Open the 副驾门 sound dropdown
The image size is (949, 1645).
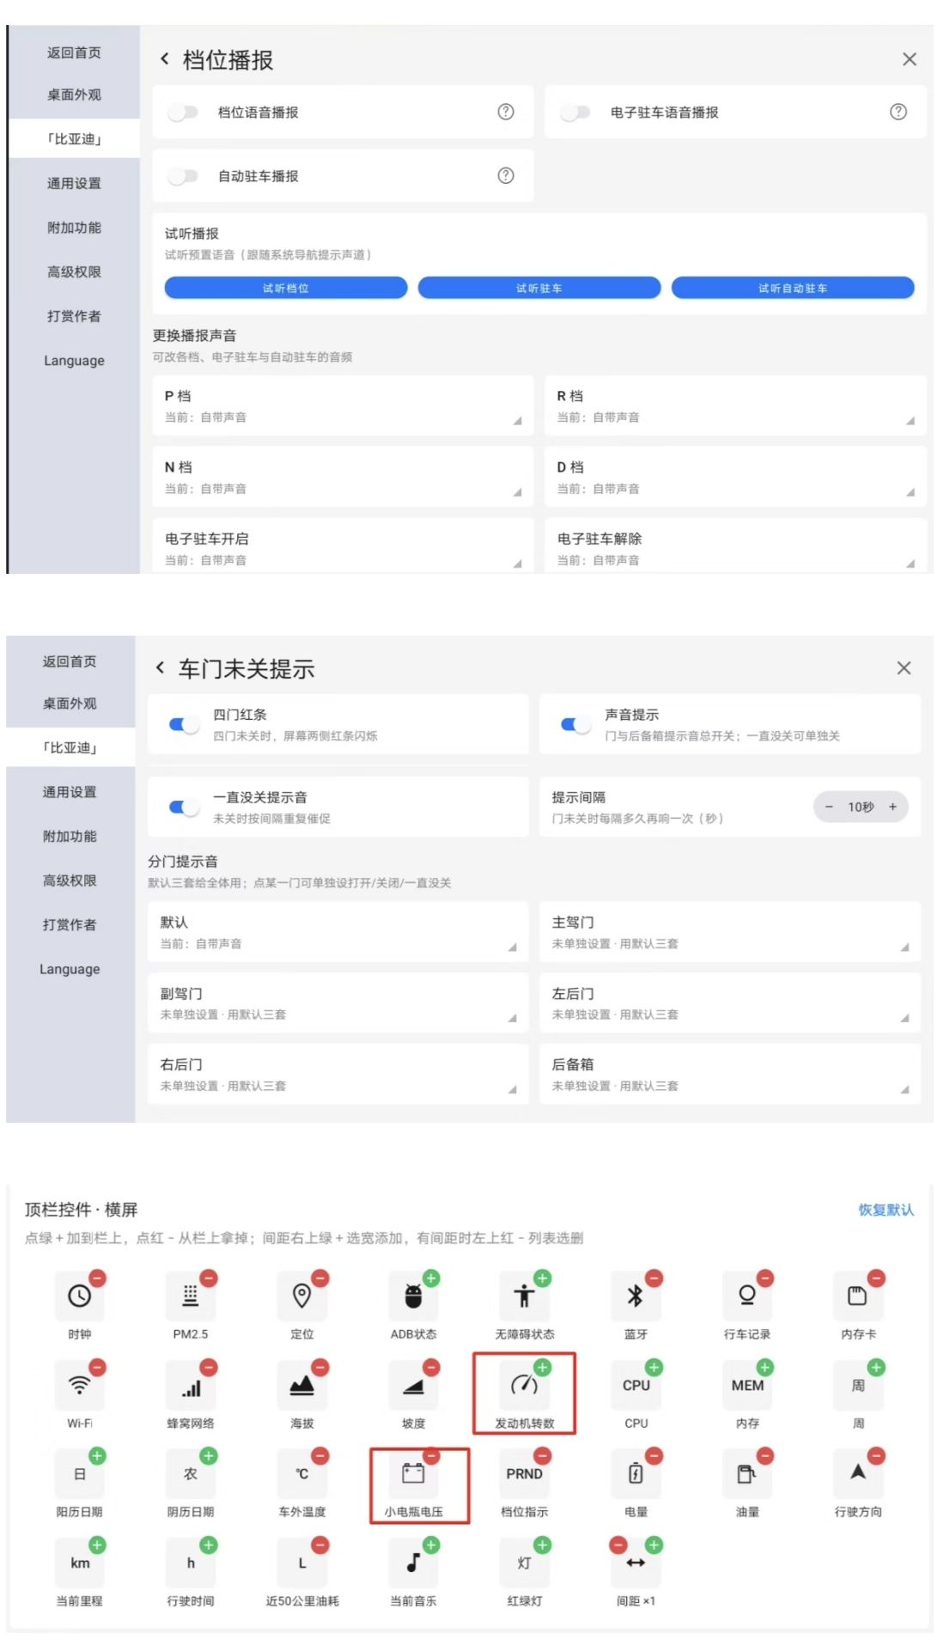coord(338,1003)
